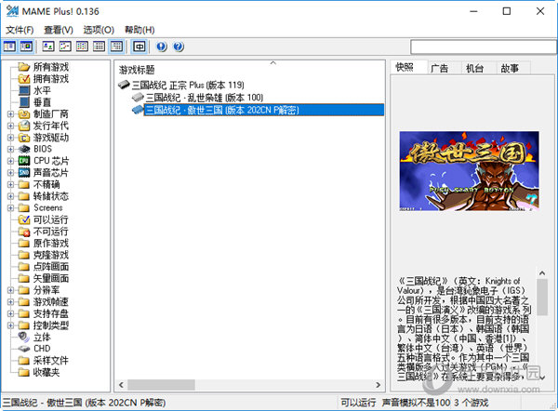Switch to large icons view
This screenshot has width=558, height=411.
pos(48,46)
